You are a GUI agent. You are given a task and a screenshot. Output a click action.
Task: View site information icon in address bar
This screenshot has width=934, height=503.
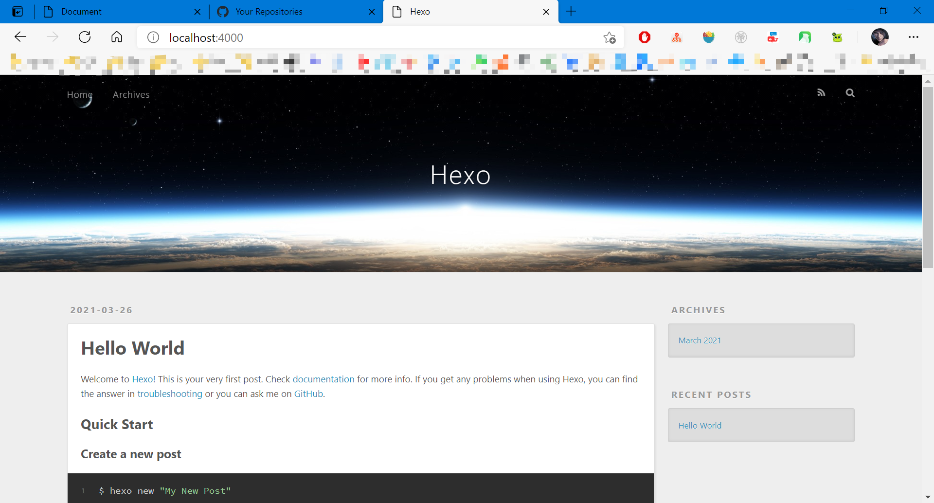coord(153,37)
